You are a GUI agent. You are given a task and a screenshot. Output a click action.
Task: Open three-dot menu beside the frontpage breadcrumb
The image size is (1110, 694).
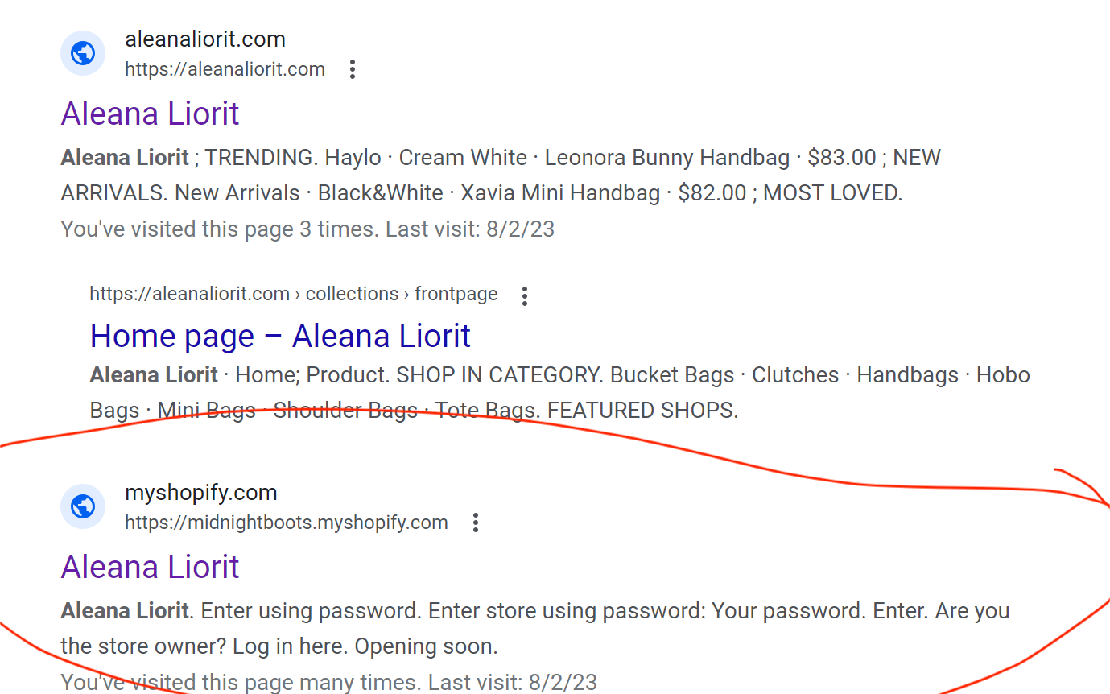(525, 295)
